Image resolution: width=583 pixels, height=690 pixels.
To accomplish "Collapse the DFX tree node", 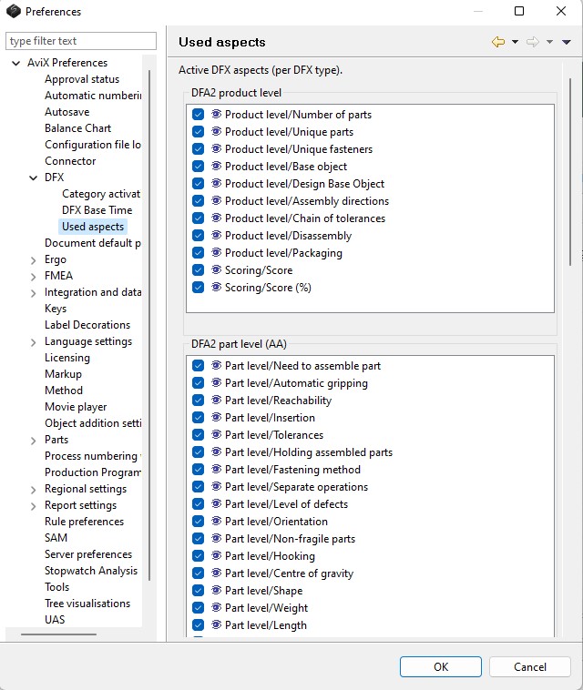I will pyautogui.click(x=34, y=178).
